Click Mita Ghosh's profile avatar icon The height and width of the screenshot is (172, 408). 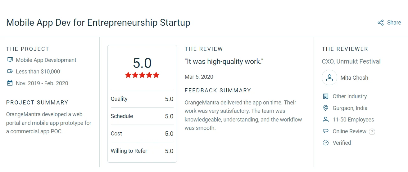coord(329,77)
